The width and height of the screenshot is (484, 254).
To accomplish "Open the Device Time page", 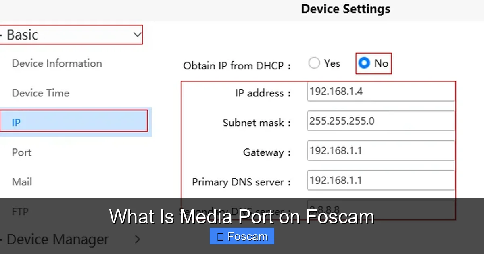I will pos(40,93).
